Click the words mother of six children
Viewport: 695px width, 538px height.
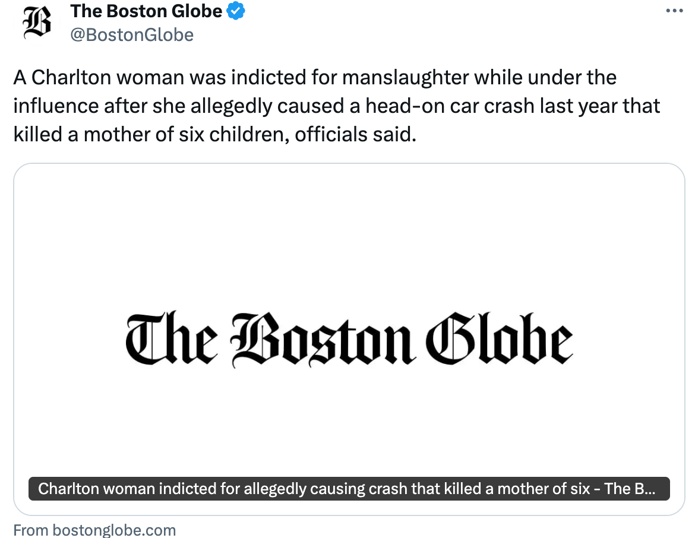pyautogui.click(x=196, y=135)
